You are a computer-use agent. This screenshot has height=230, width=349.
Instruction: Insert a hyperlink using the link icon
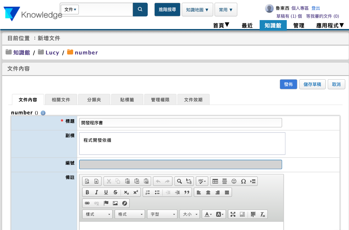pos(87,203)
